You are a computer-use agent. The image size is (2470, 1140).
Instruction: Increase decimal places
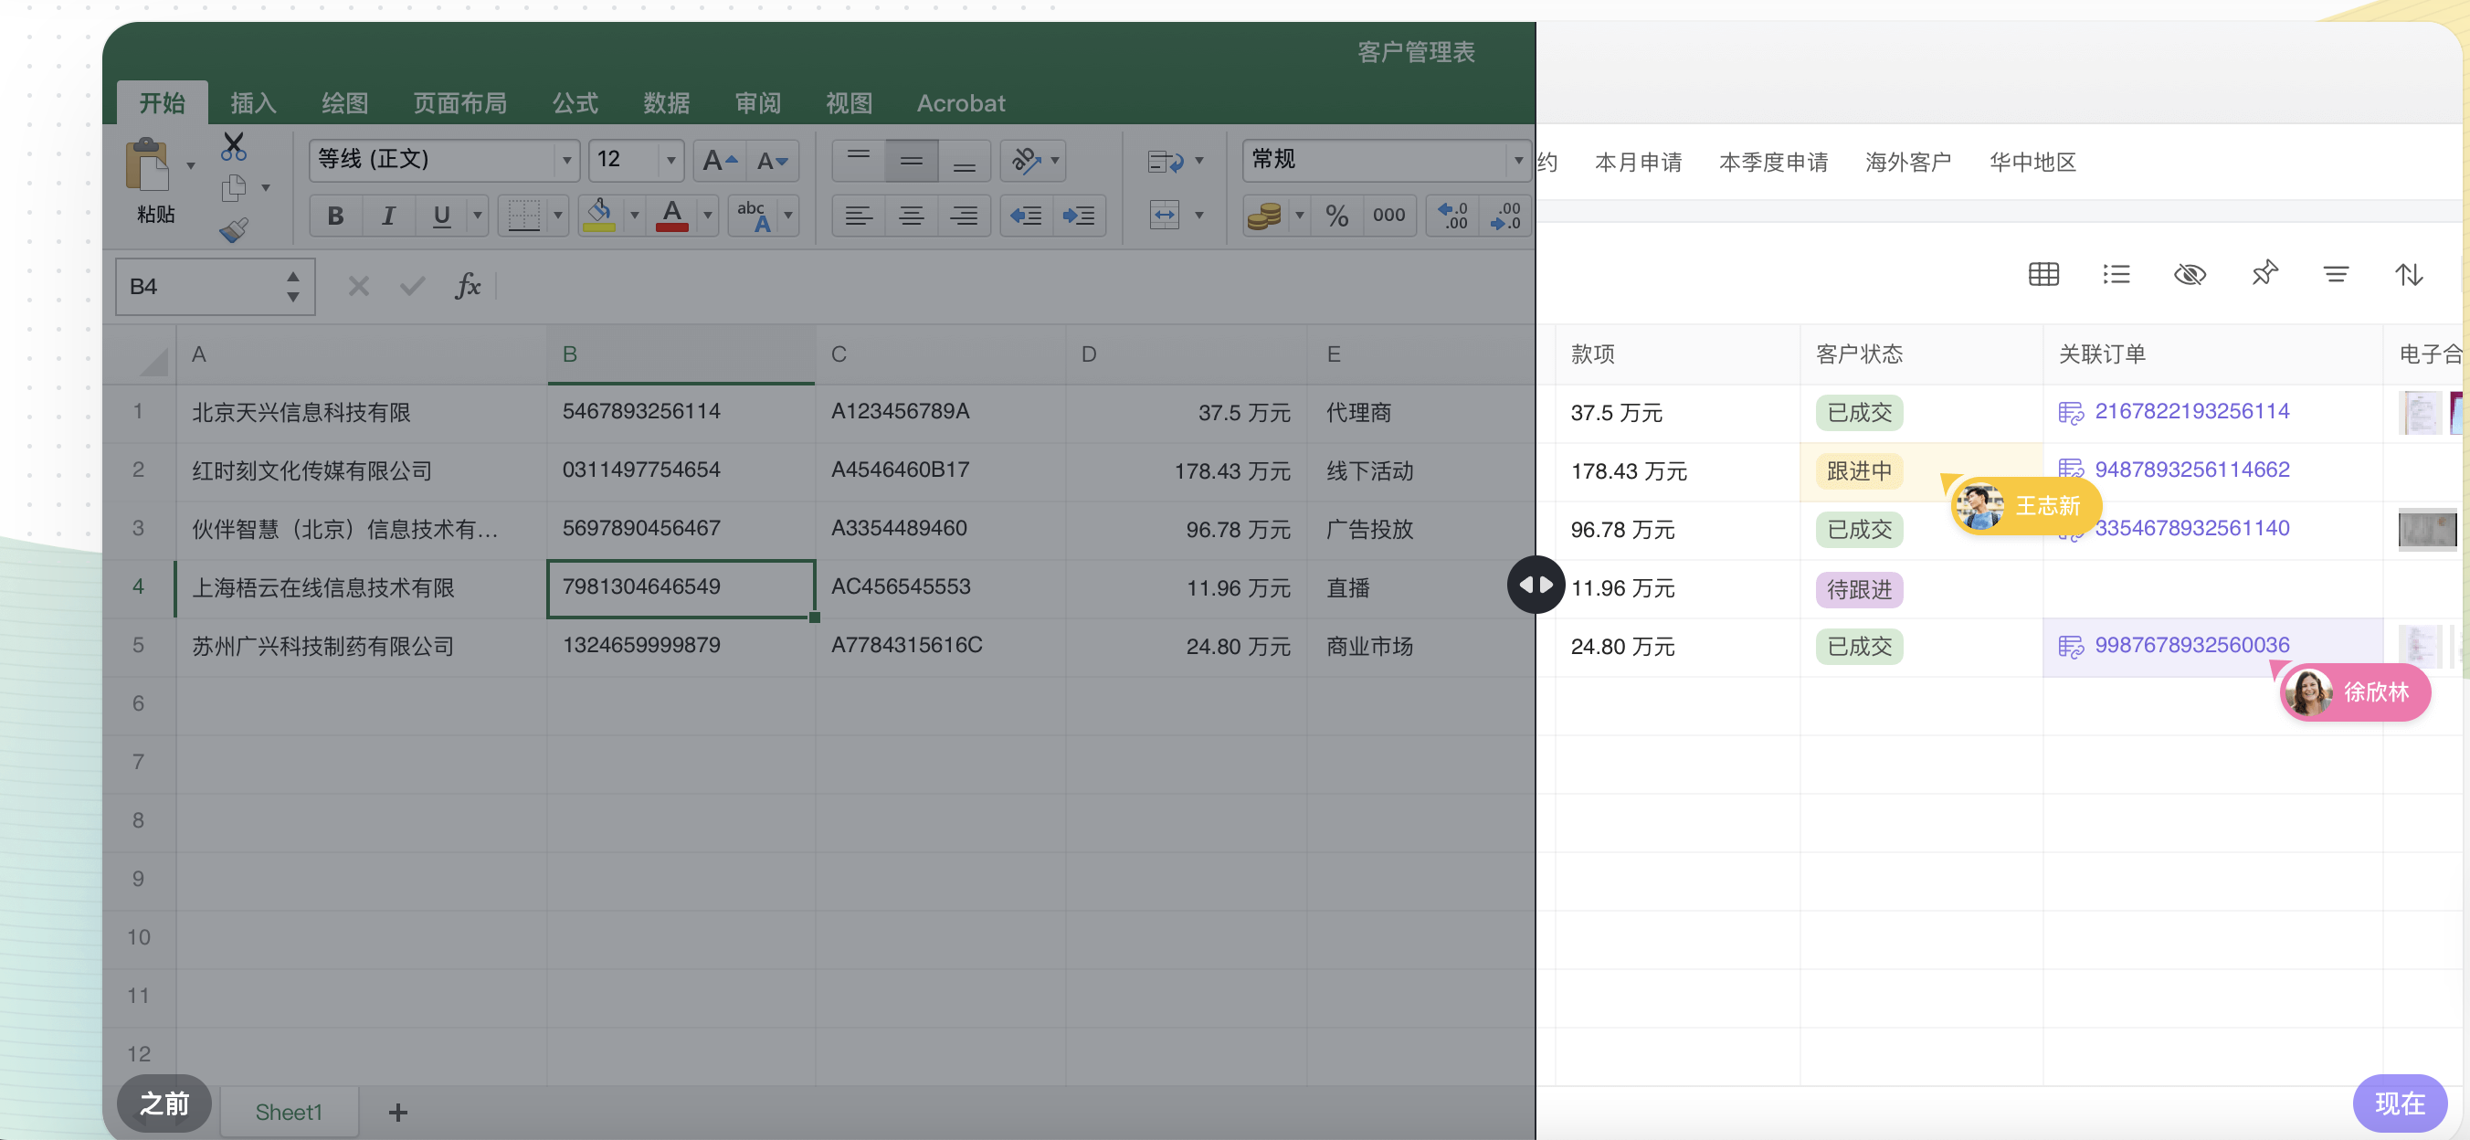pyautogui.click(x=1452, y=216)
